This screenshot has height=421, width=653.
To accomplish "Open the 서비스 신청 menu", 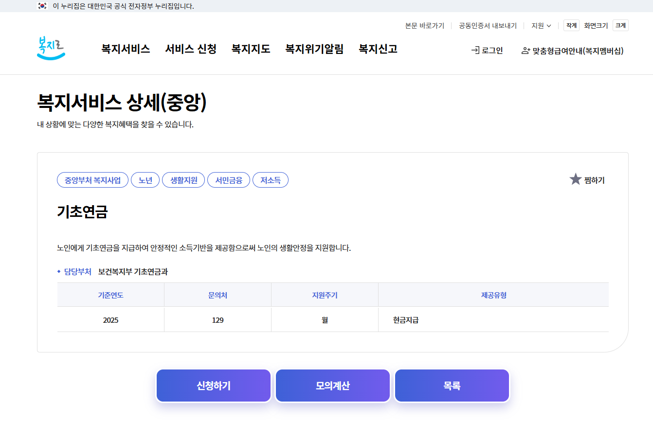I will [x=191, y=49].
